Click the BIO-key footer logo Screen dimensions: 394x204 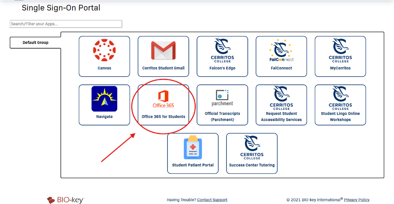[x=65, y=200]
